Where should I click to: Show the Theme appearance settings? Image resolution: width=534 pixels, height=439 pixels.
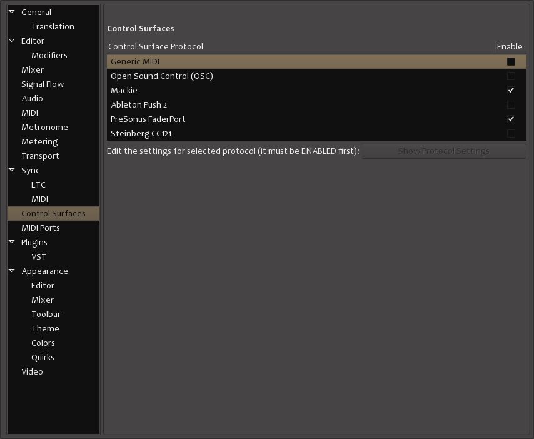[45, 328]
